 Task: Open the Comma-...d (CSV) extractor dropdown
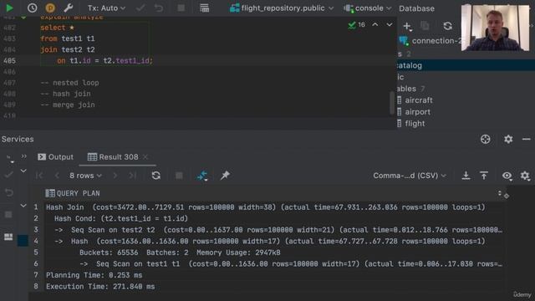pos(410,176)
